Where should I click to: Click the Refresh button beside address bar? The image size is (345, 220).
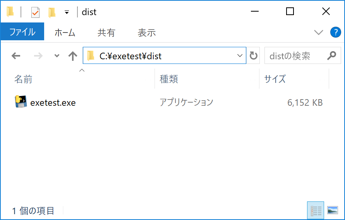click(254, 56)
